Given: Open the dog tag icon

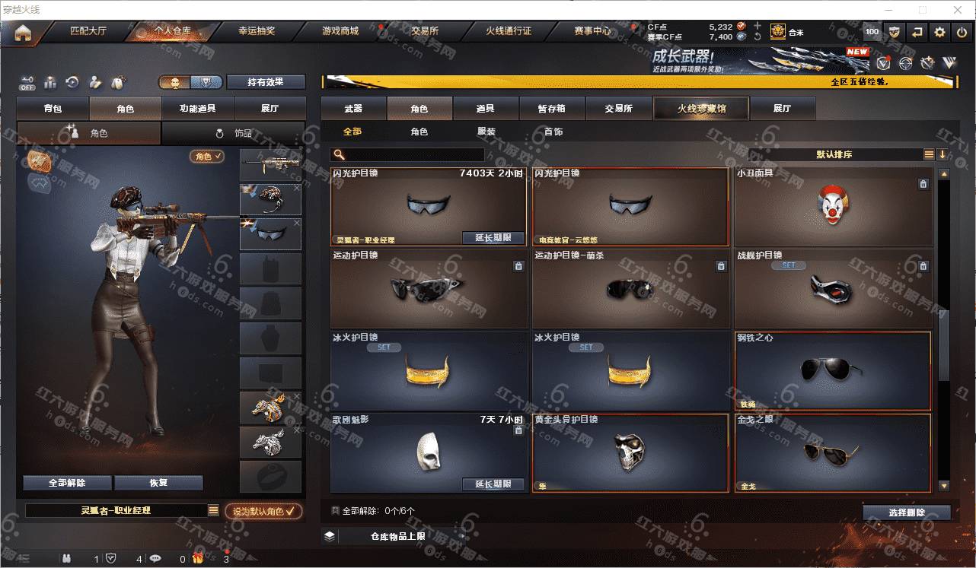Looking at the screenshot, I should tap(118, 82).
